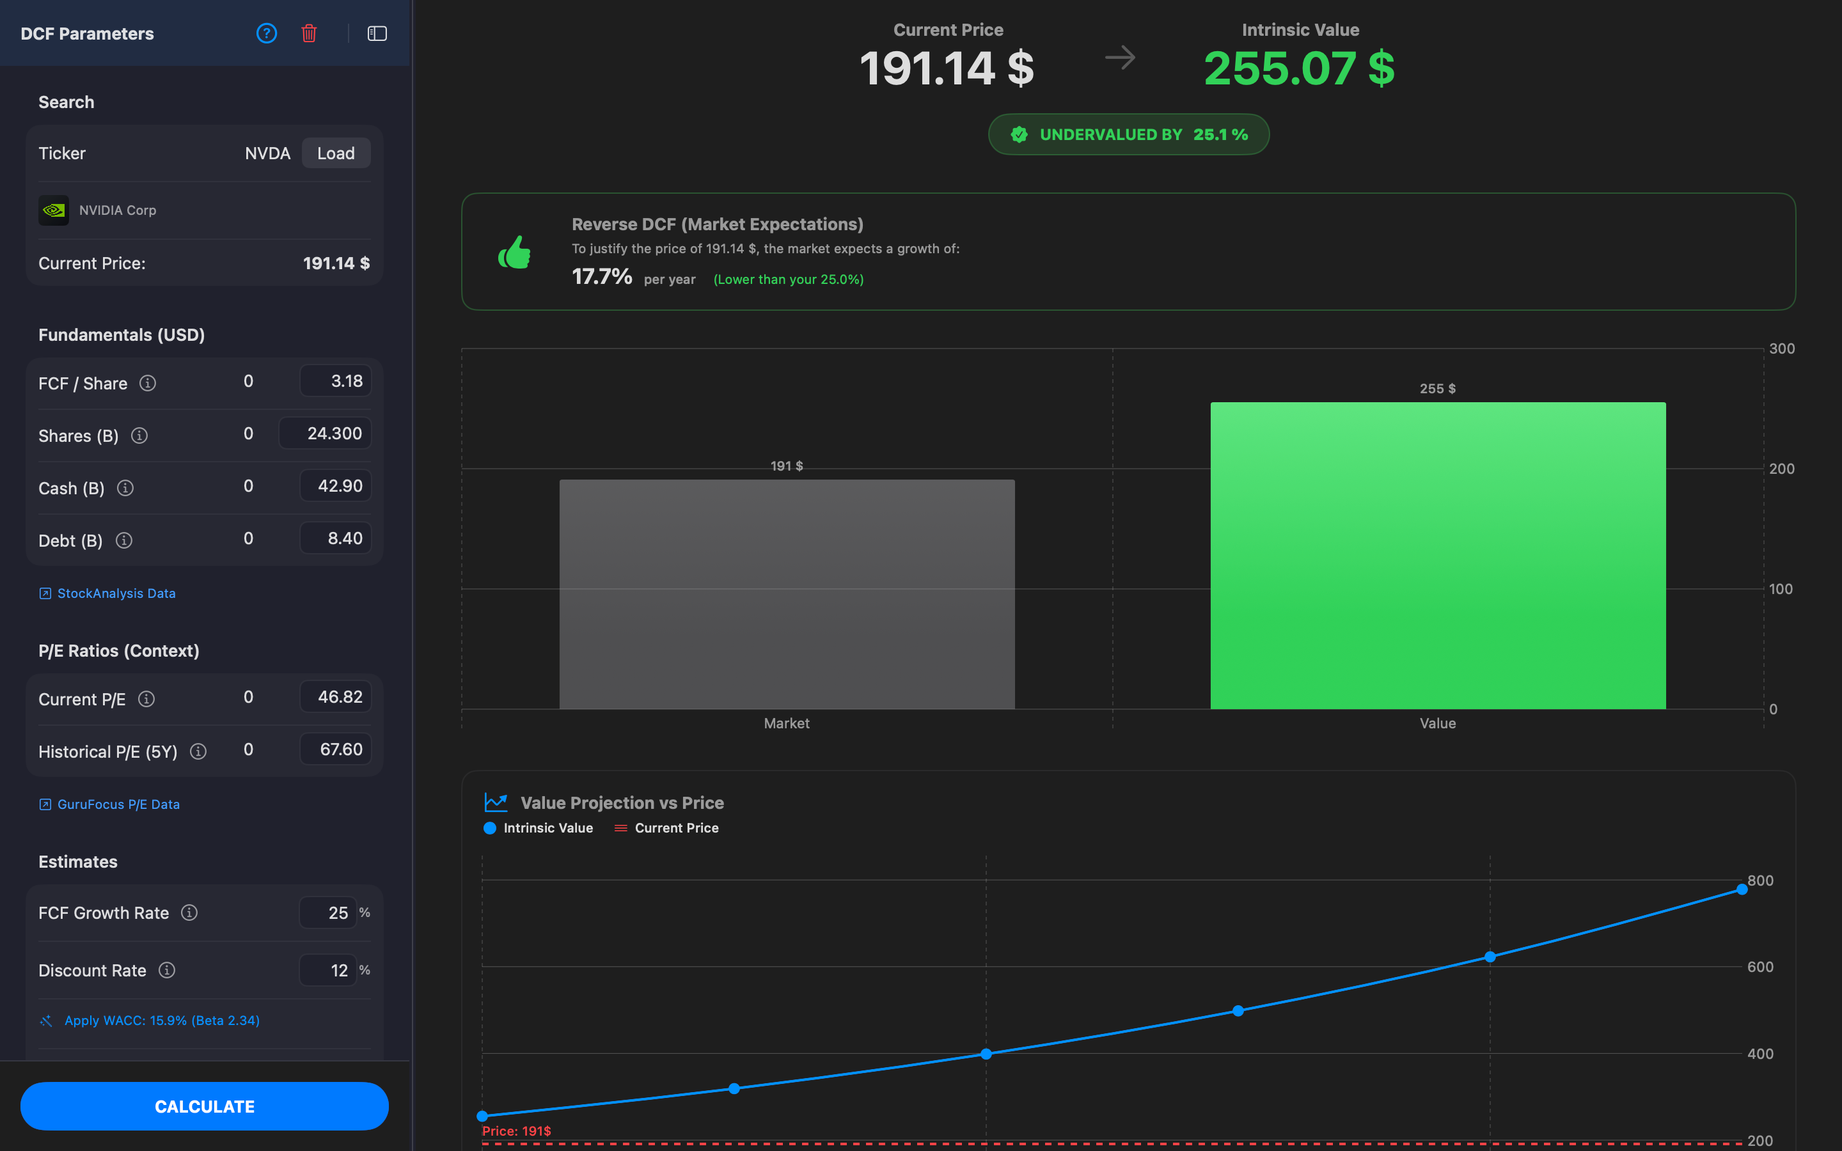Open help via the question mark icon

coord(267,33)
